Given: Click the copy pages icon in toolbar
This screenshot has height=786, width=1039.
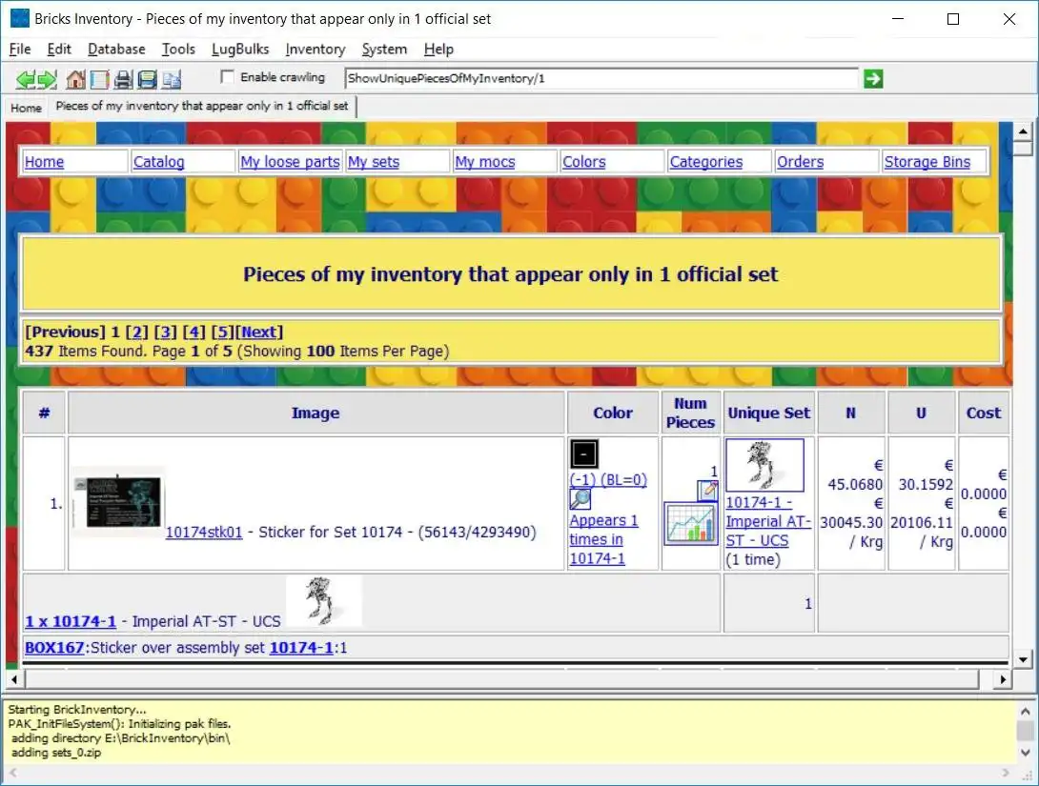Looking at the screenshot, I should tap(172, 79).
